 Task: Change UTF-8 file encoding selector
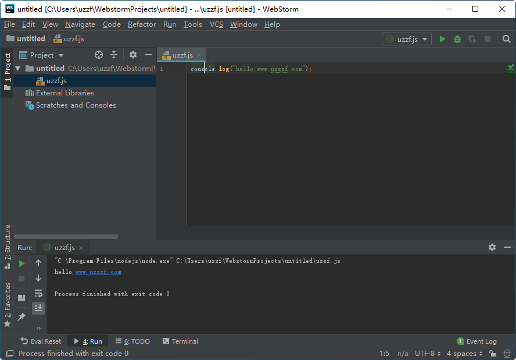(x=428, y=354)
